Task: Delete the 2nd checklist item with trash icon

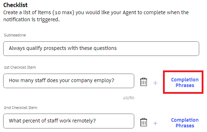Action: pos(143,122)
